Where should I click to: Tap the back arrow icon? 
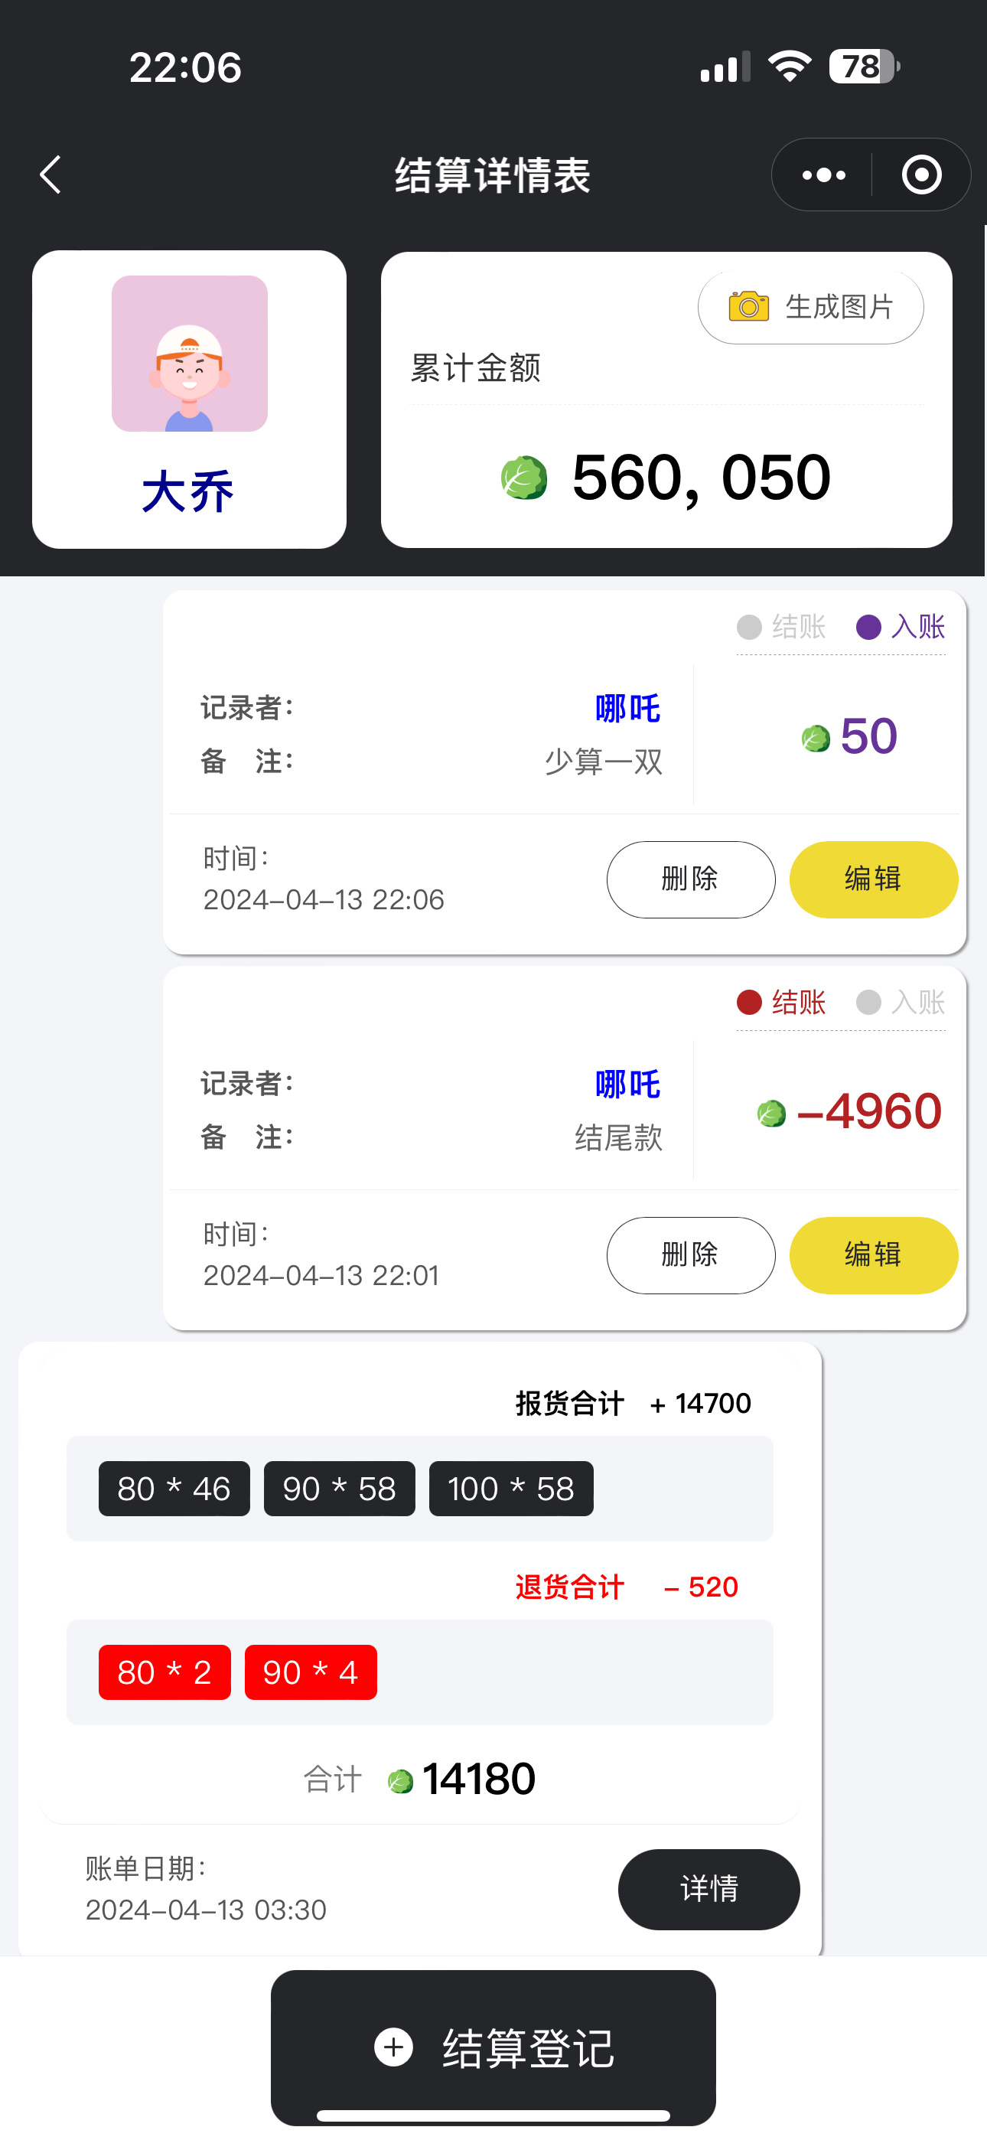50,175
